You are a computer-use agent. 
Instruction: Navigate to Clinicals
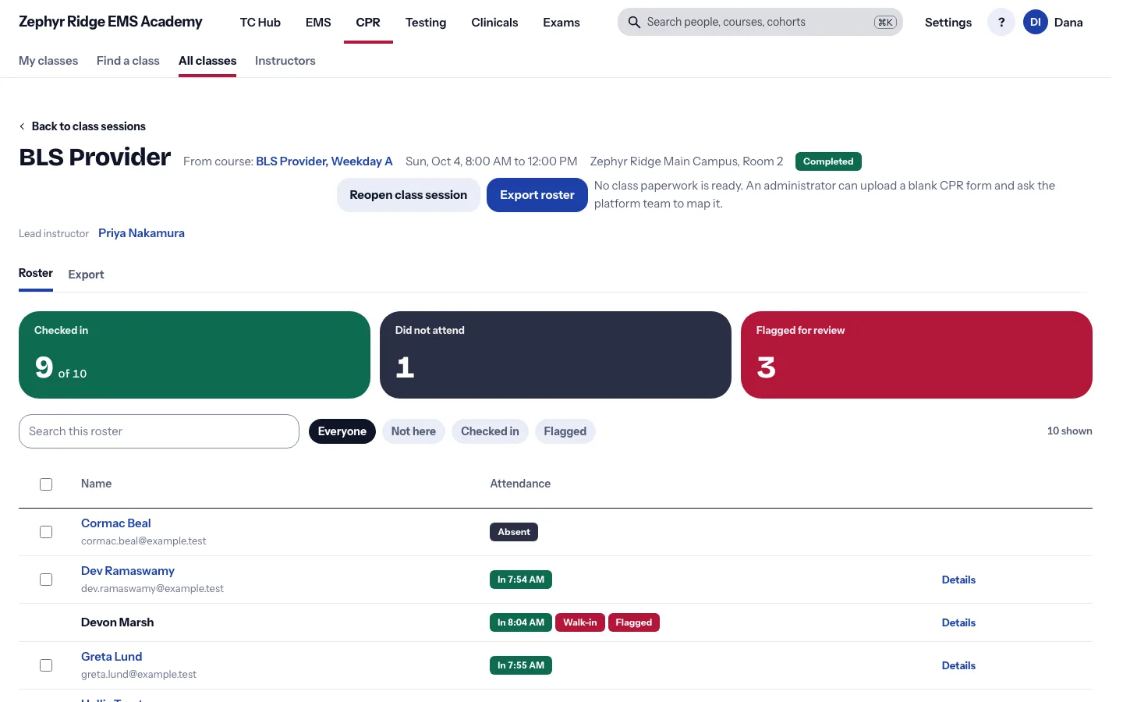[x=494, y=23]
